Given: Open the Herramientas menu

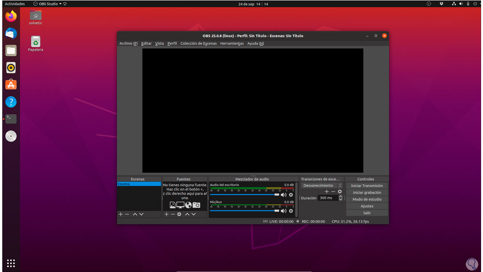Looking at the screenshot, I should tap(232, 43).
